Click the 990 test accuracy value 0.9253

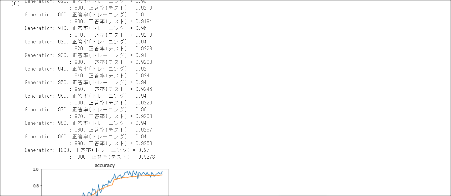(144, 143)
